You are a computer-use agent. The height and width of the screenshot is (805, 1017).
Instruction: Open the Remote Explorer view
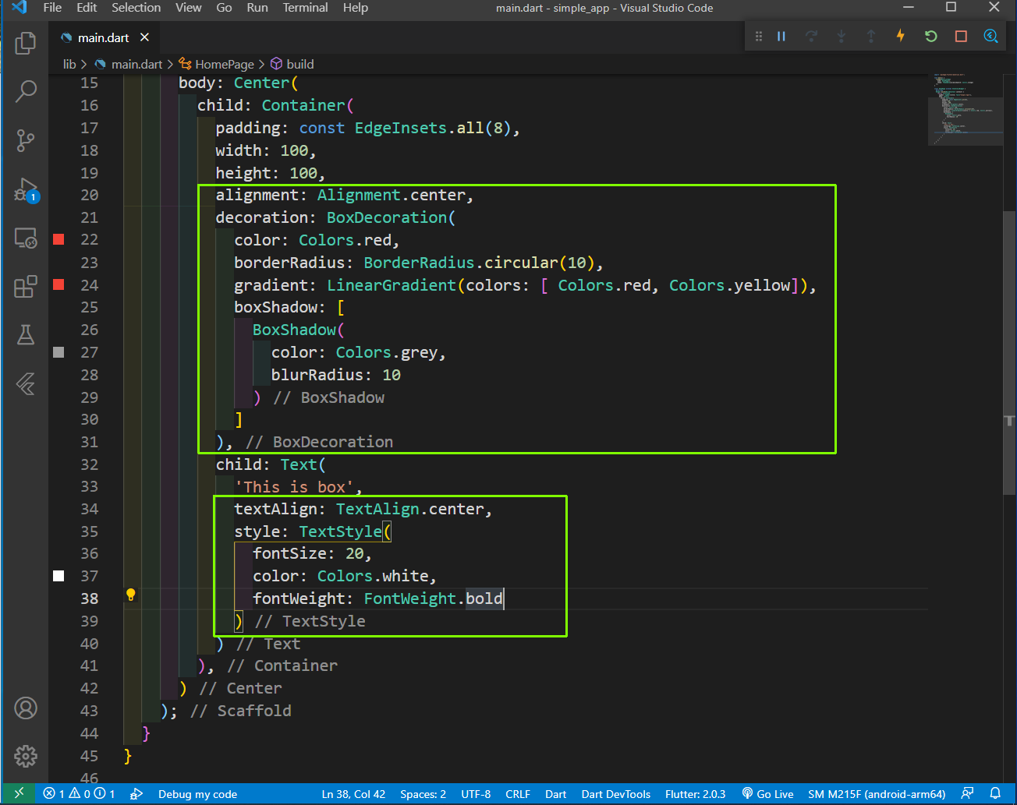[25, 238]
